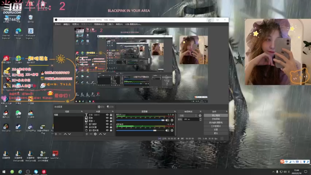Pop out the 混音器 dock panel

point(175,112)
